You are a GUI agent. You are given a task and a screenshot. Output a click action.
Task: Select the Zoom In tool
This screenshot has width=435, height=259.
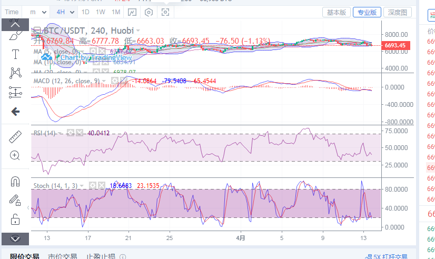[x=15, y=156]
